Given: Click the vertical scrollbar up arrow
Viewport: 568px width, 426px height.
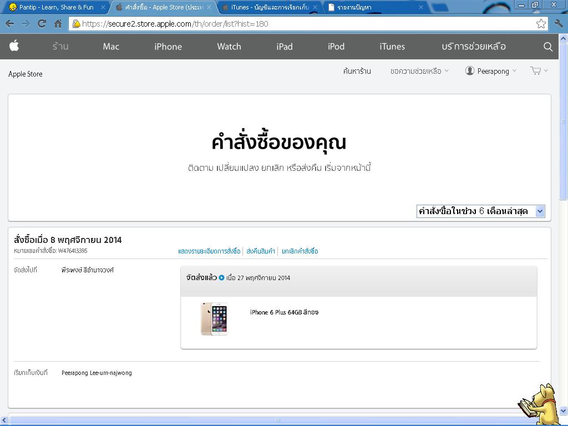Looking at the screenshot, I should click(563, 38).
